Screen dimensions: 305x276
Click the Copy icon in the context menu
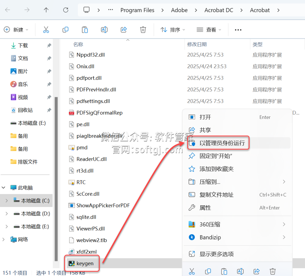(x=208, y=271)
